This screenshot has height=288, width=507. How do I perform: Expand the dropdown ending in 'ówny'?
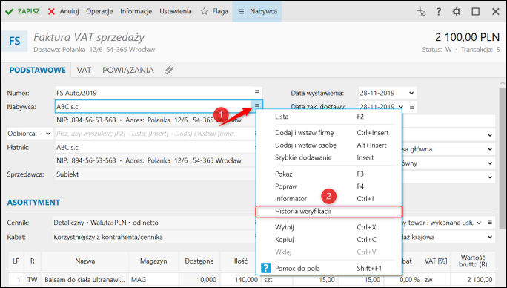(x=490, y=163)
